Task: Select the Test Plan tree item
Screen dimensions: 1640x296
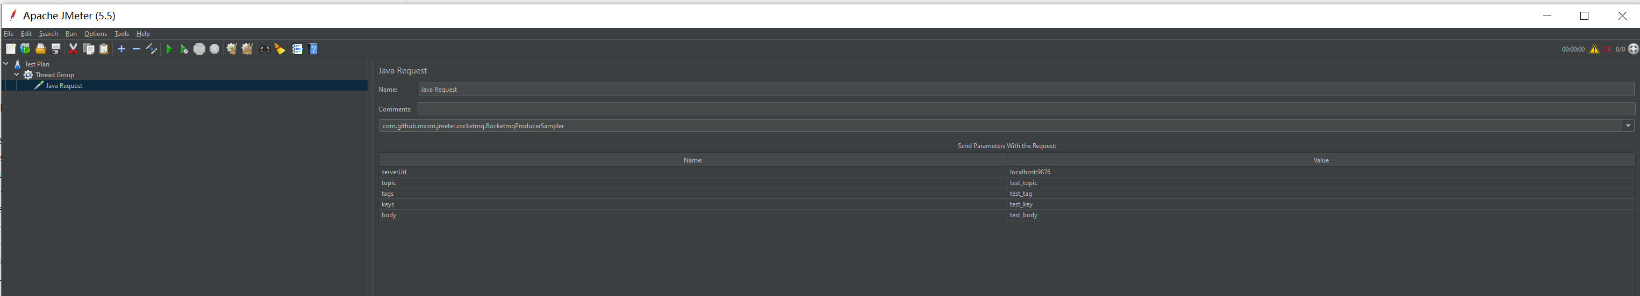Action: tap(37, 64)
